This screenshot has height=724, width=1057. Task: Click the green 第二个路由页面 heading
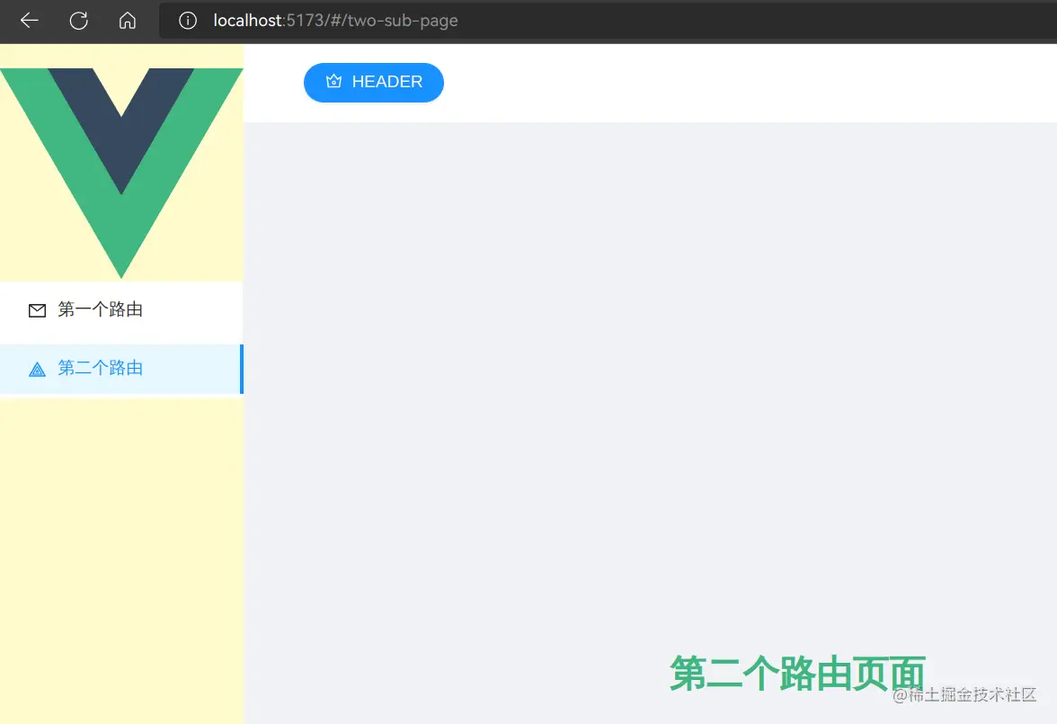click(x=796, y=673)
